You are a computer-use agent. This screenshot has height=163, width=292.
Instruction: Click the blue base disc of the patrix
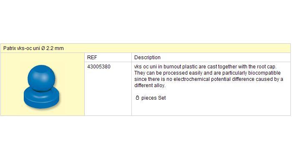click(x=41, y=98)
